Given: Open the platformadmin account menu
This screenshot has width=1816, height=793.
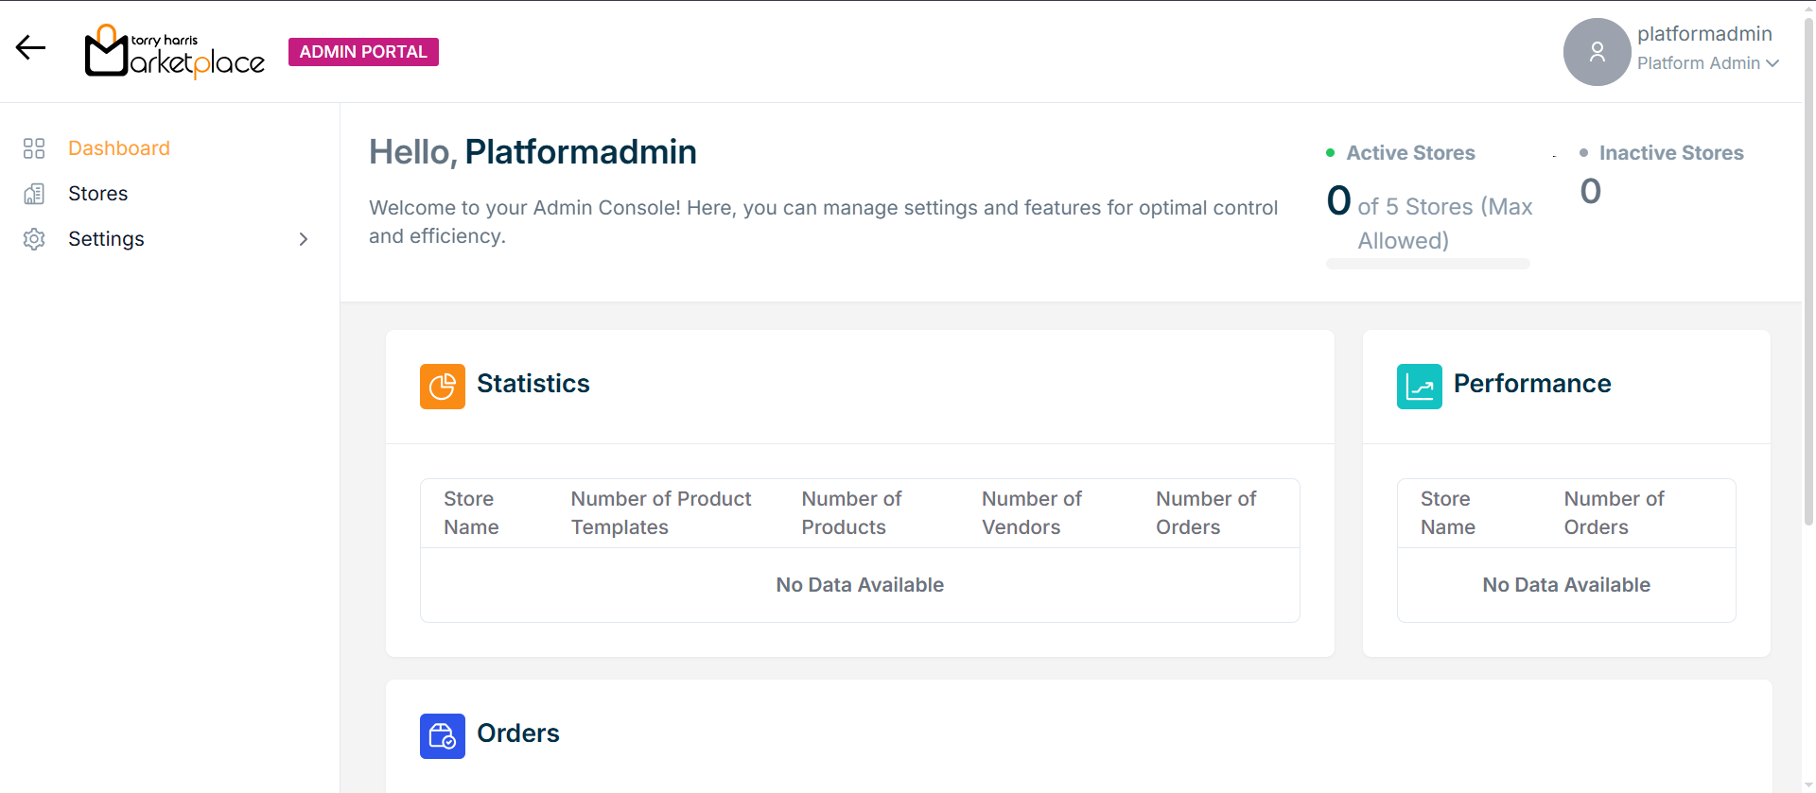Looking at the screenshot, I should (x=1704, y=34).
